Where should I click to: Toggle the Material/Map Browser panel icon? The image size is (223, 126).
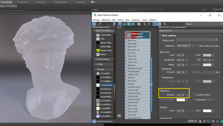tap(155, 24)
